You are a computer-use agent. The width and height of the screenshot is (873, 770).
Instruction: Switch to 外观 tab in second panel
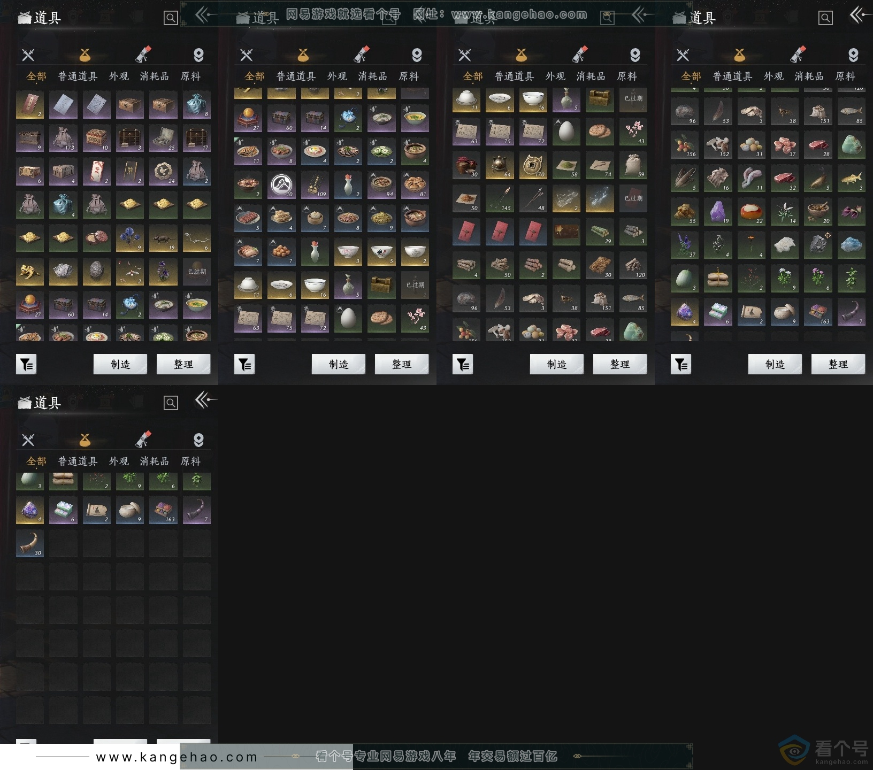coord(337,76)
